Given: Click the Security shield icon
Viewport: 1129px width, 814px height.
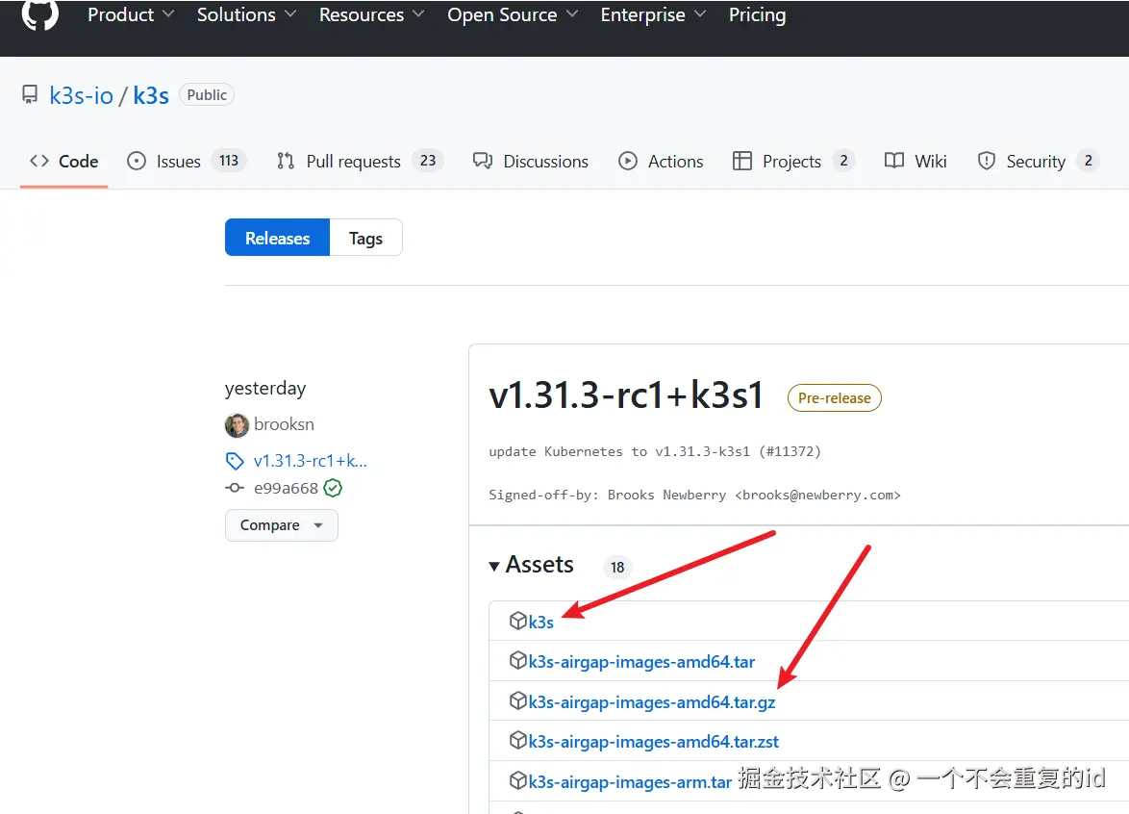Looking at the screenshot, I should 987,161.
